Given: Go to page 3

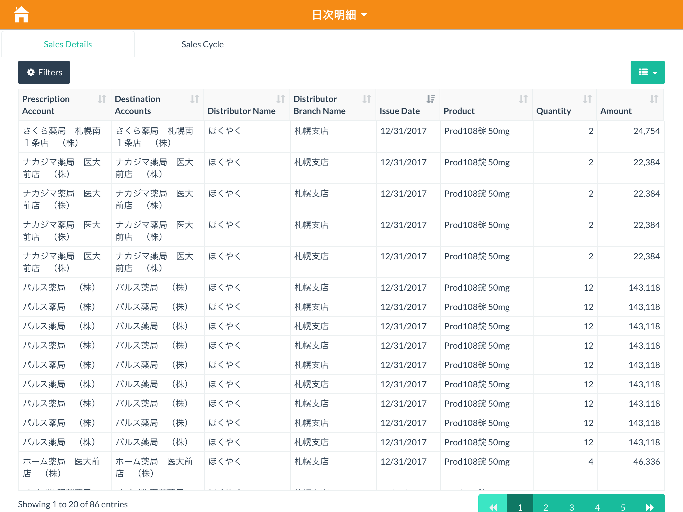Looking at the screenshot, I should [571, 507].
